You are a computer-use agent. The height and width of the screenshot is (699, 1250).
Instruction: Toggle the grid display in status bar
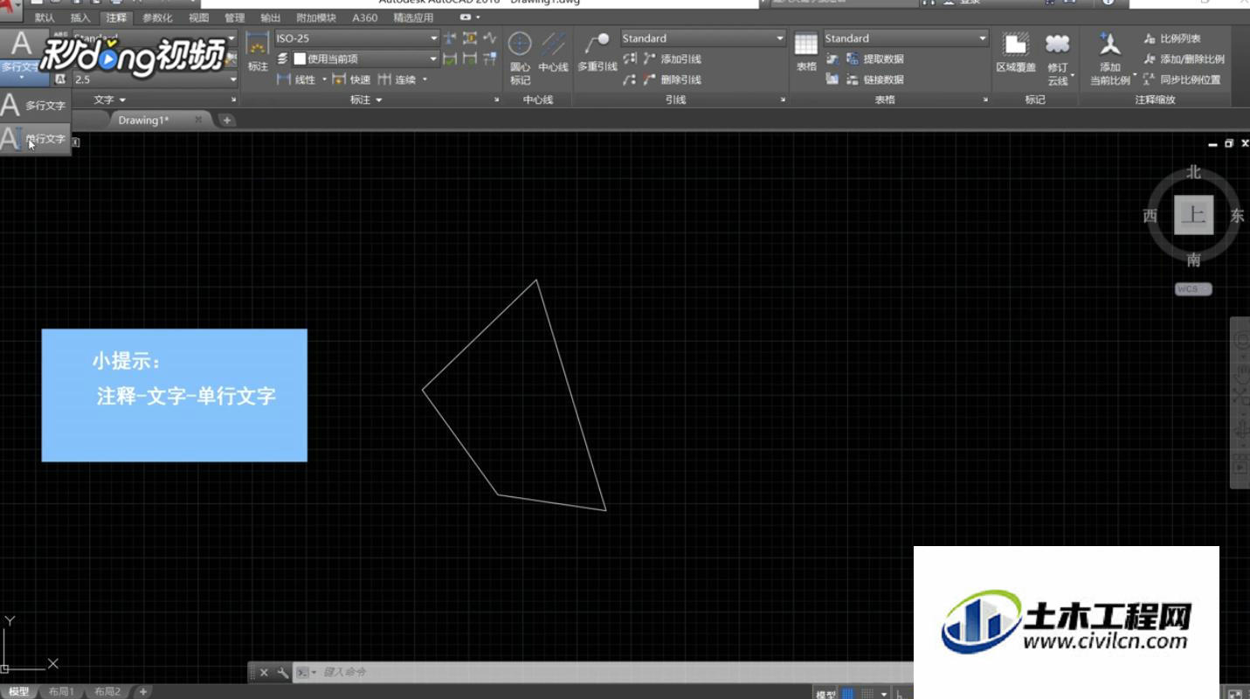point(849,694)
